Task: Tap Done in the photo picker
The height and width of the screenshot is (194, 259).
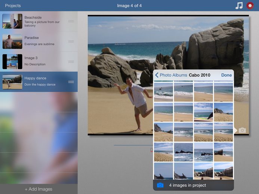Action: click(226, 75)
